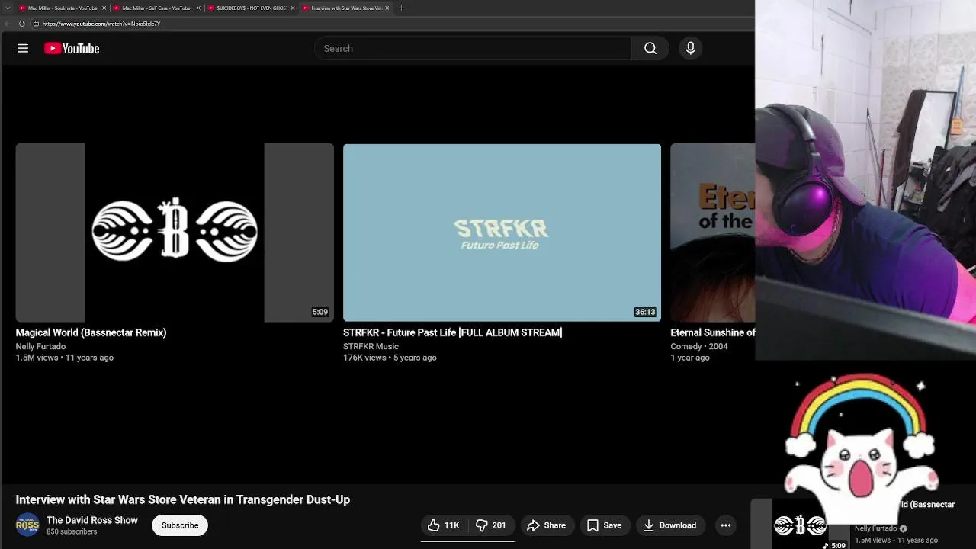976x549 pixels.
Task: Play Eternal Sunshine movie thumbnail
Action: coord(713,233)
